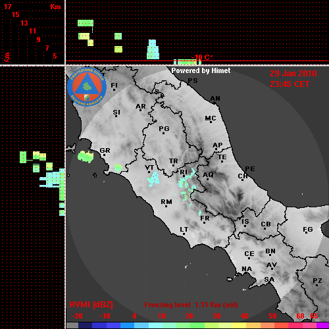Click the PZ city label
The width and height of the screenshot is (329, 329).
coord(317,280)
